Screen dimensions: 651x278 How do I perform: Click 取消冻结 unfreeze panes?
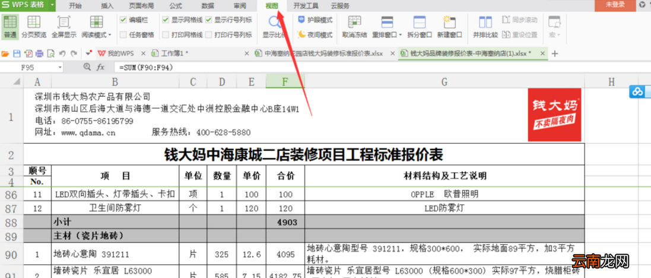(x=354, y=27)
